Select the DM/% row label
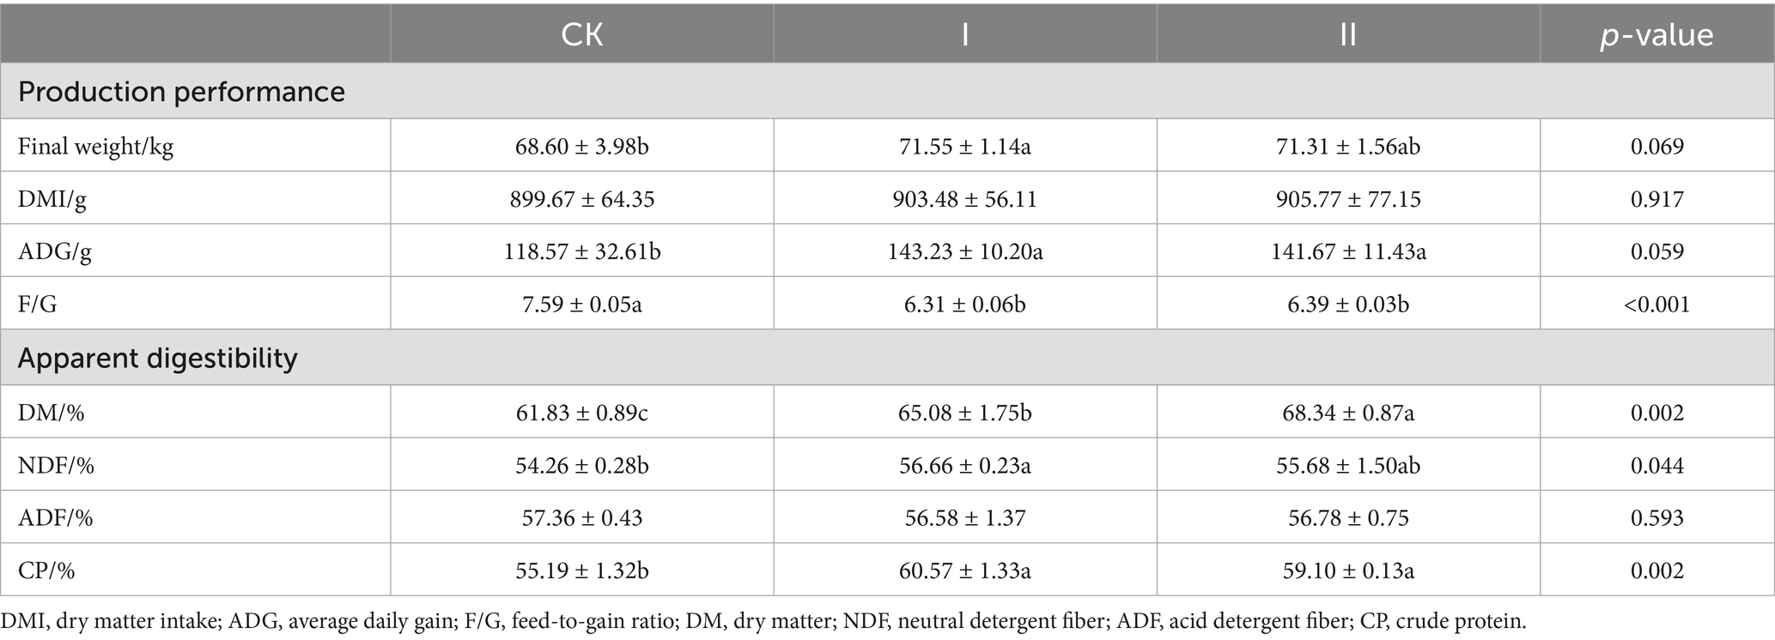Image resolution: width=1775 pixels, height=640 pixels. tap(51, 413)
